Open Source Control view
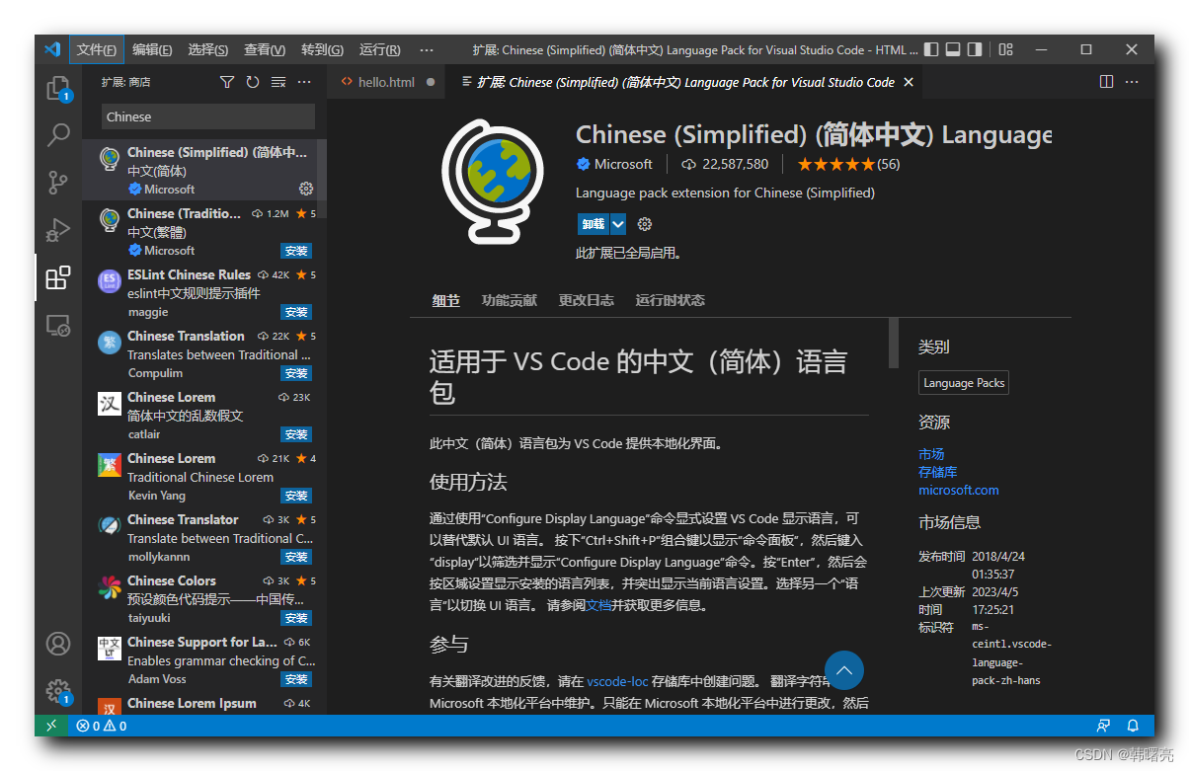1189x771 pixels. tap(58, 183)
